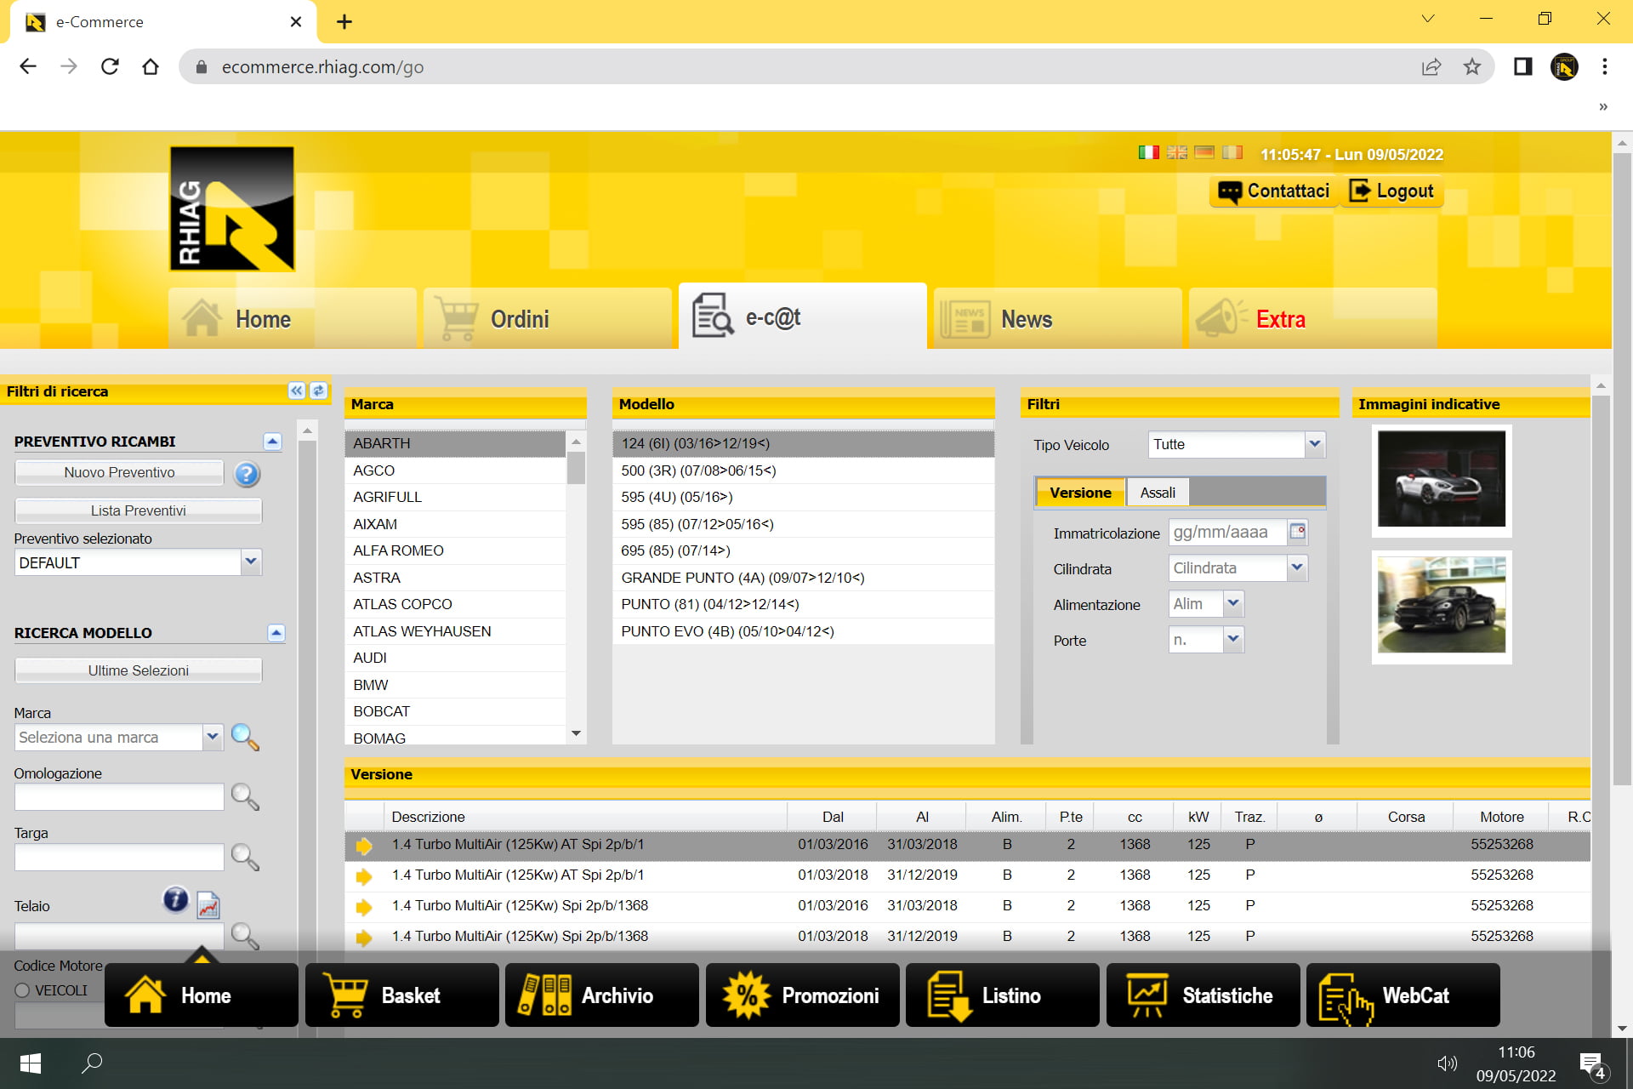
Task: Click the Targa input field
Action: pyautogui.click(x=119, y=857)
